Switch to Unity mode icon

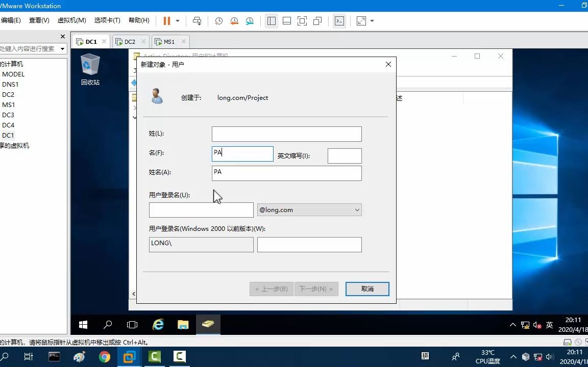click(x=317, y=21)
